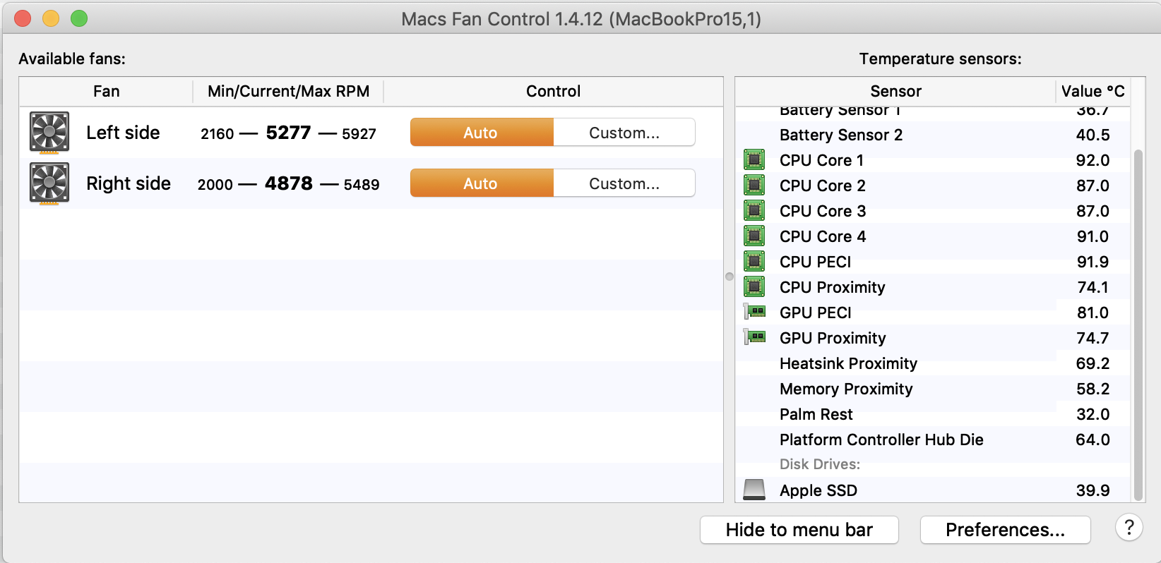Select the CPU Core 1 chip icon
The height and width of the screenshot is (563, 1161).
coord(754,160)
